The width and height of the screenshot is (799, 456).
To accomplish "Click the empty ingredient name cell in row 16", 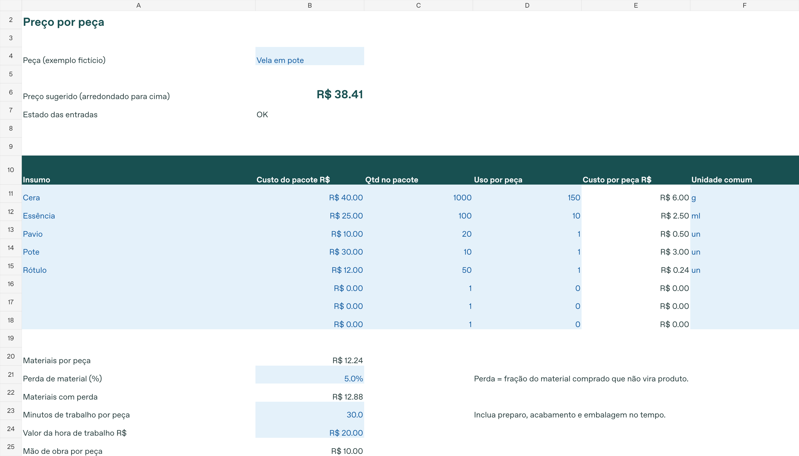I will point(138,284).
